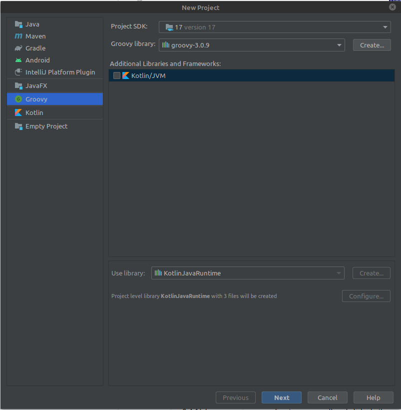Click the IntelliJ Platform Plugin icon

[x=18, y=72]
